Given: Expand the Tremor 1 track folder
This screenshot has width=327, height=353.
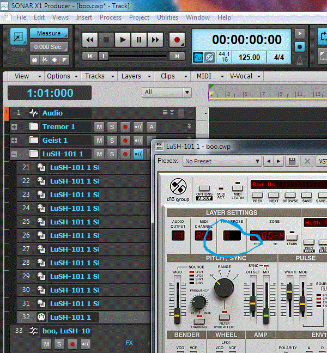Looking at the screenshot, I should click(x=14, y=127).
